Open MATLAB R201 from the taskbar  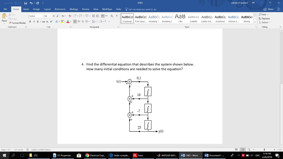(167, 155)
